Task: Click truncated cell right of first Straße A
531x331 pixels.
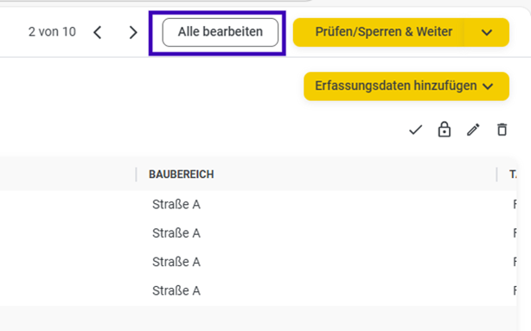Action: (515, 205)
